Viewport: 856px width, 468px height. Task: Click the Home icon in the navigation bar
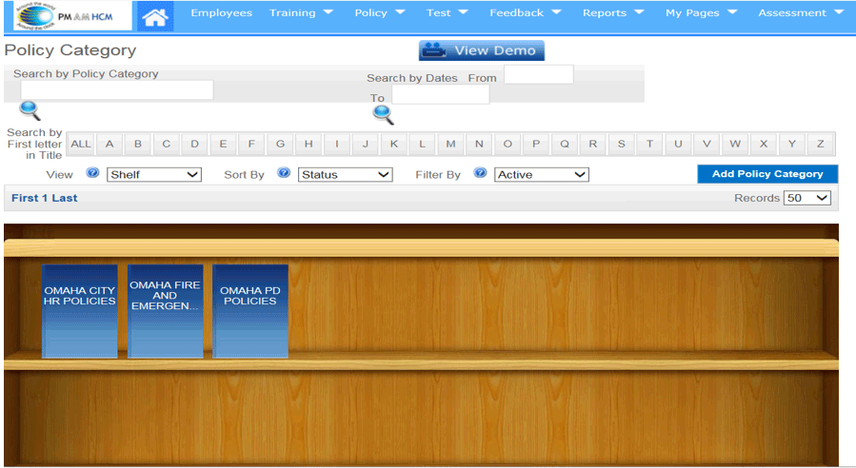[155, 15]
